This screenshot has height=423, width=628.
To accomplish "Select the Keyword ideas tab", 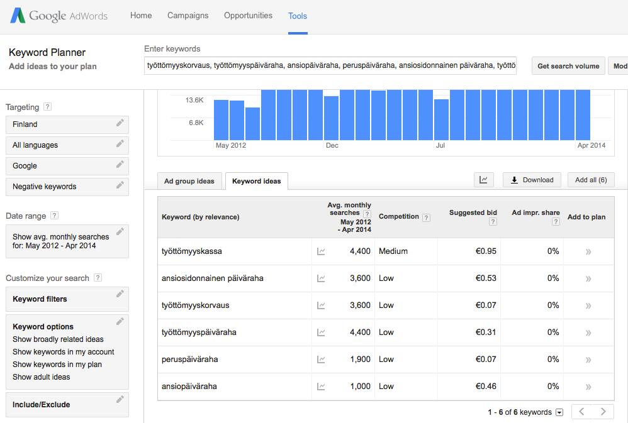I will click(257, 181).
